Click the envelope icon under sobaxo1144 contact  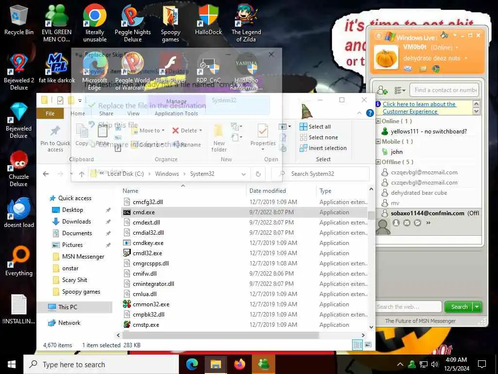point(407,223)
